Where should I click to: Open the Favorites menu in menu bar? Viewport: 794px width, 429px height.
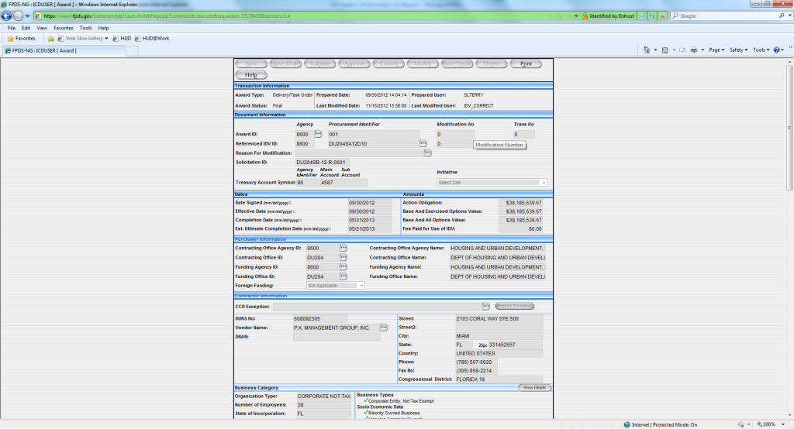click(64, 29)
